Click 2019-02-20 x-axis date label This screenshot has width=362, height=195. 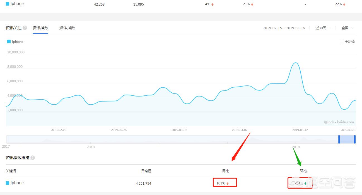pyautogui.click(x=59, y=130)
